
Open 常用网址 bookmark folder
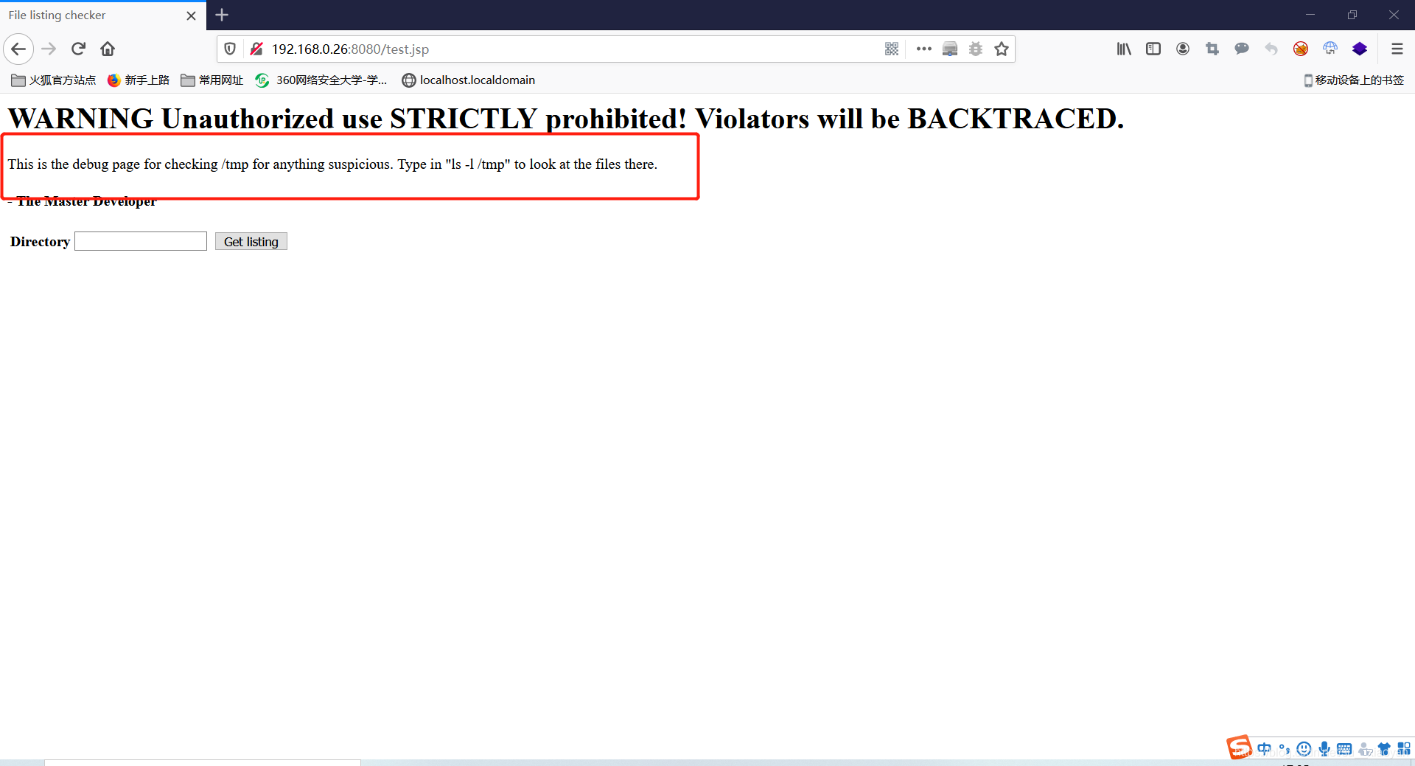(212, 80)
